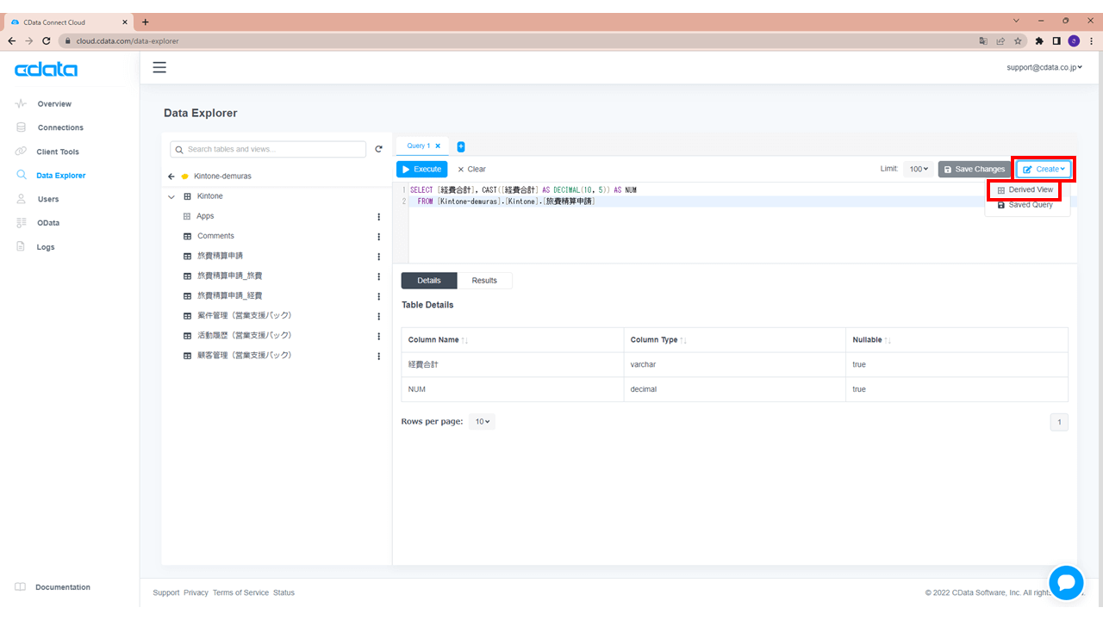Viewport: 1103px width, 620px height.
Task: Open Chrome extensions puzzle icon
Action: [1039, 40]
